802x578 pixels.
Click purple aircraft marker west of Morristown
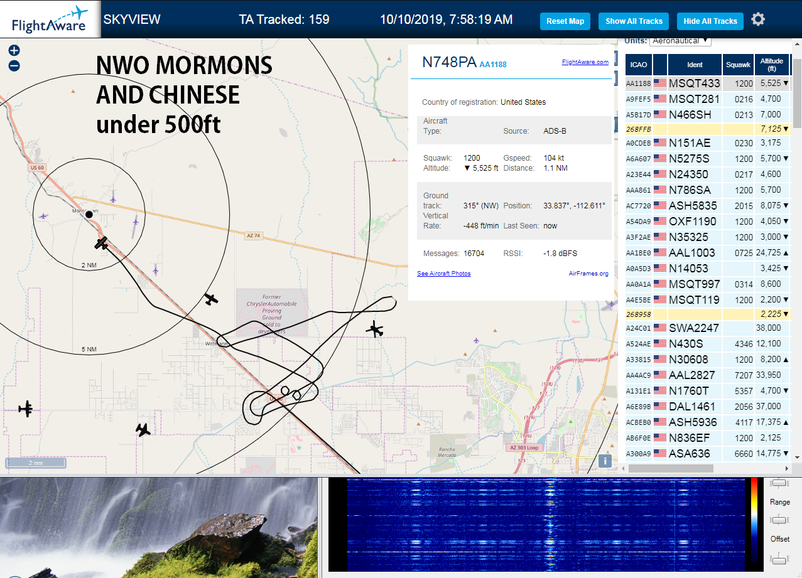click(43, 216)
